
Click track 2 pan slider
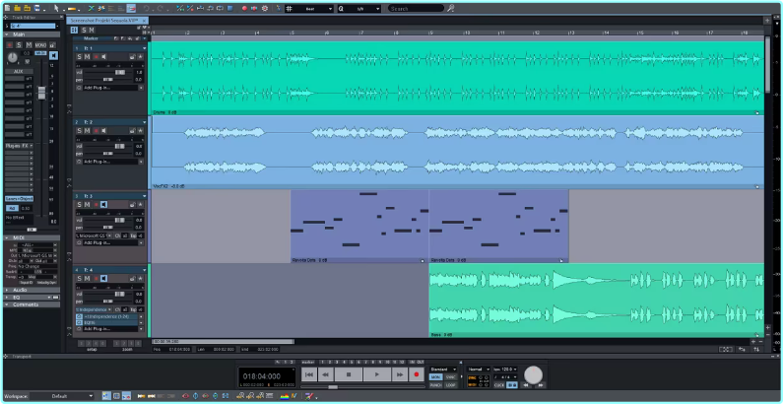coord(108,154)
